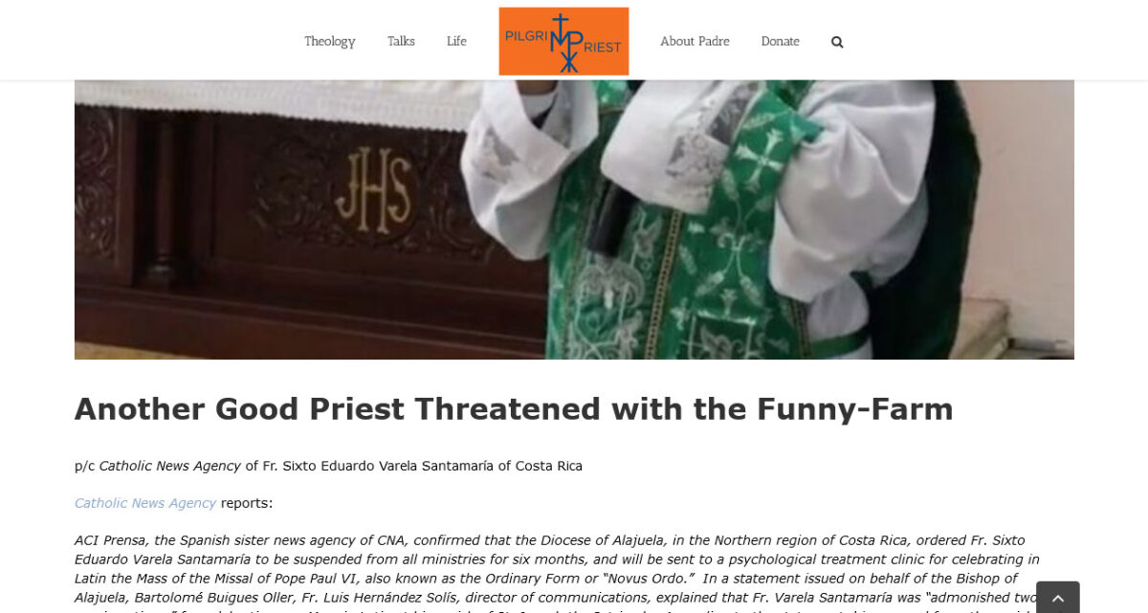The height and width of the screenshot is (613, 1148).
Task: Open the Donate page
Action: 780,41
